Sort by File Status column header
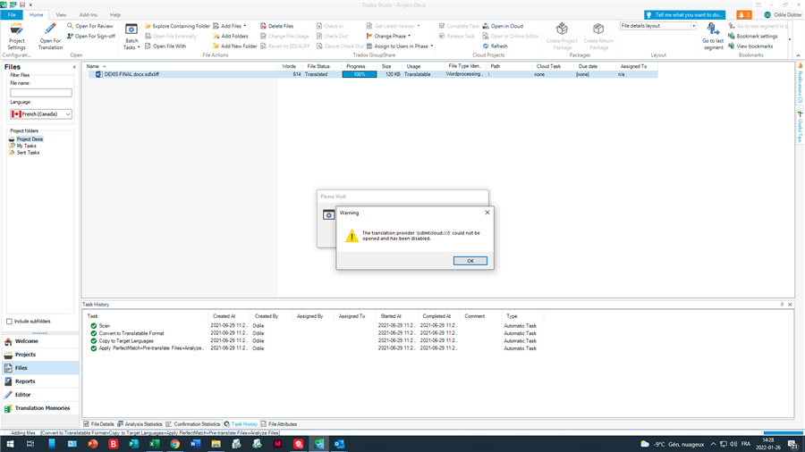Viewport: 805px width, 452px height. point(318,66)
